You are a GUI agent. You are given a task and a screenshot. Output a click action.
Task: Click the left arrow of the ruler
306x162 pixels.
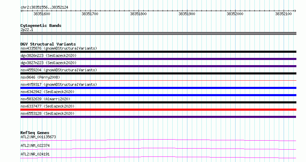click(21, 11)
